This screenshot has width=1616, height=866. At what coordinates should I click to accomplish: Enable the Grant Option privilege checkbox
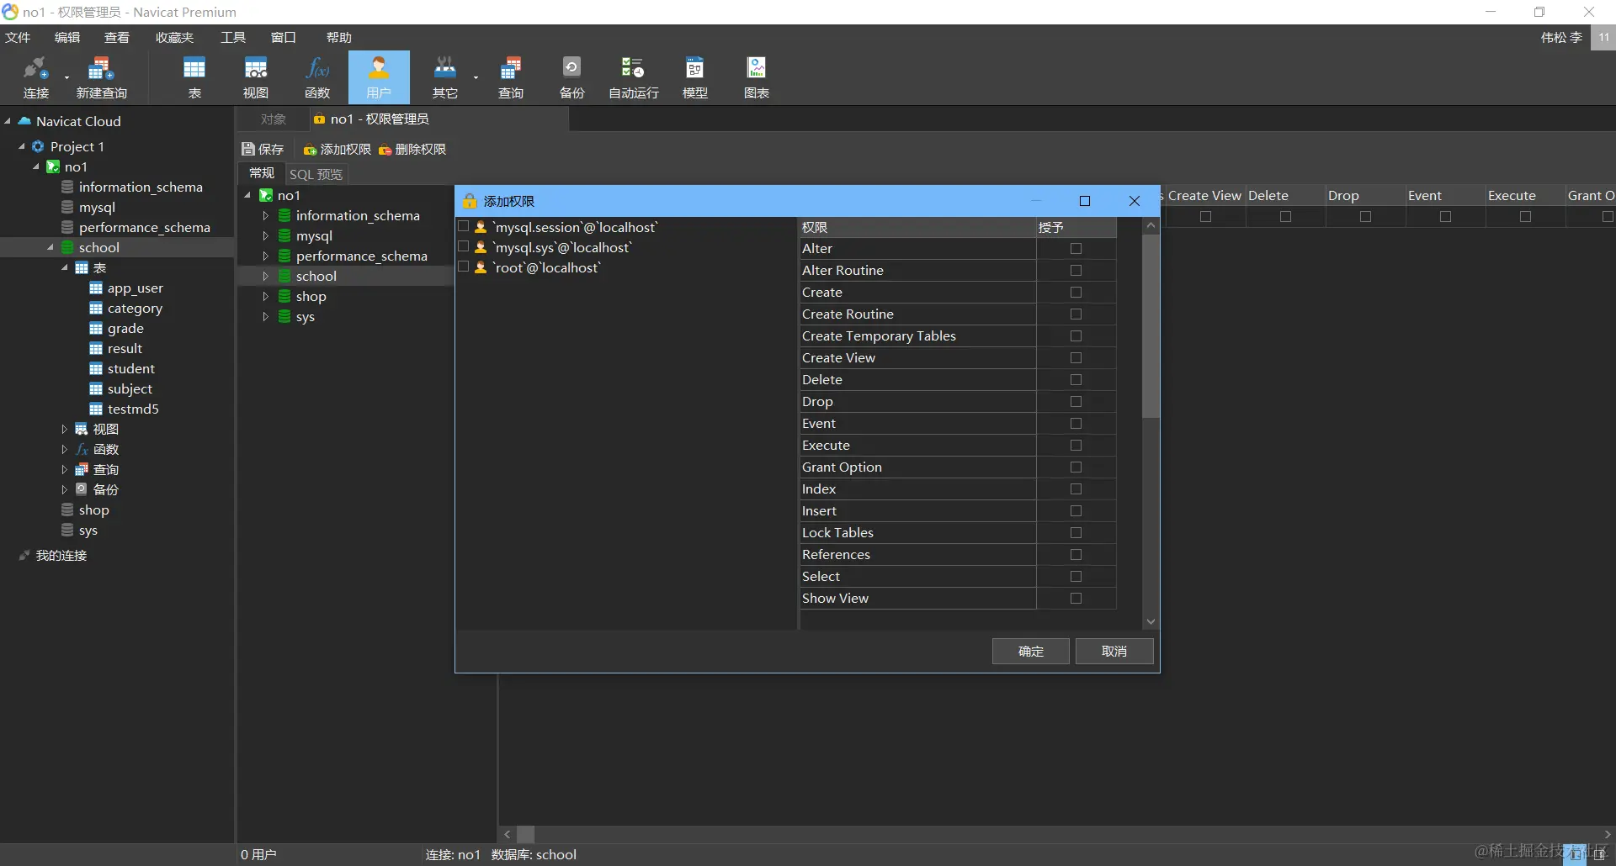pos(1076,467)
